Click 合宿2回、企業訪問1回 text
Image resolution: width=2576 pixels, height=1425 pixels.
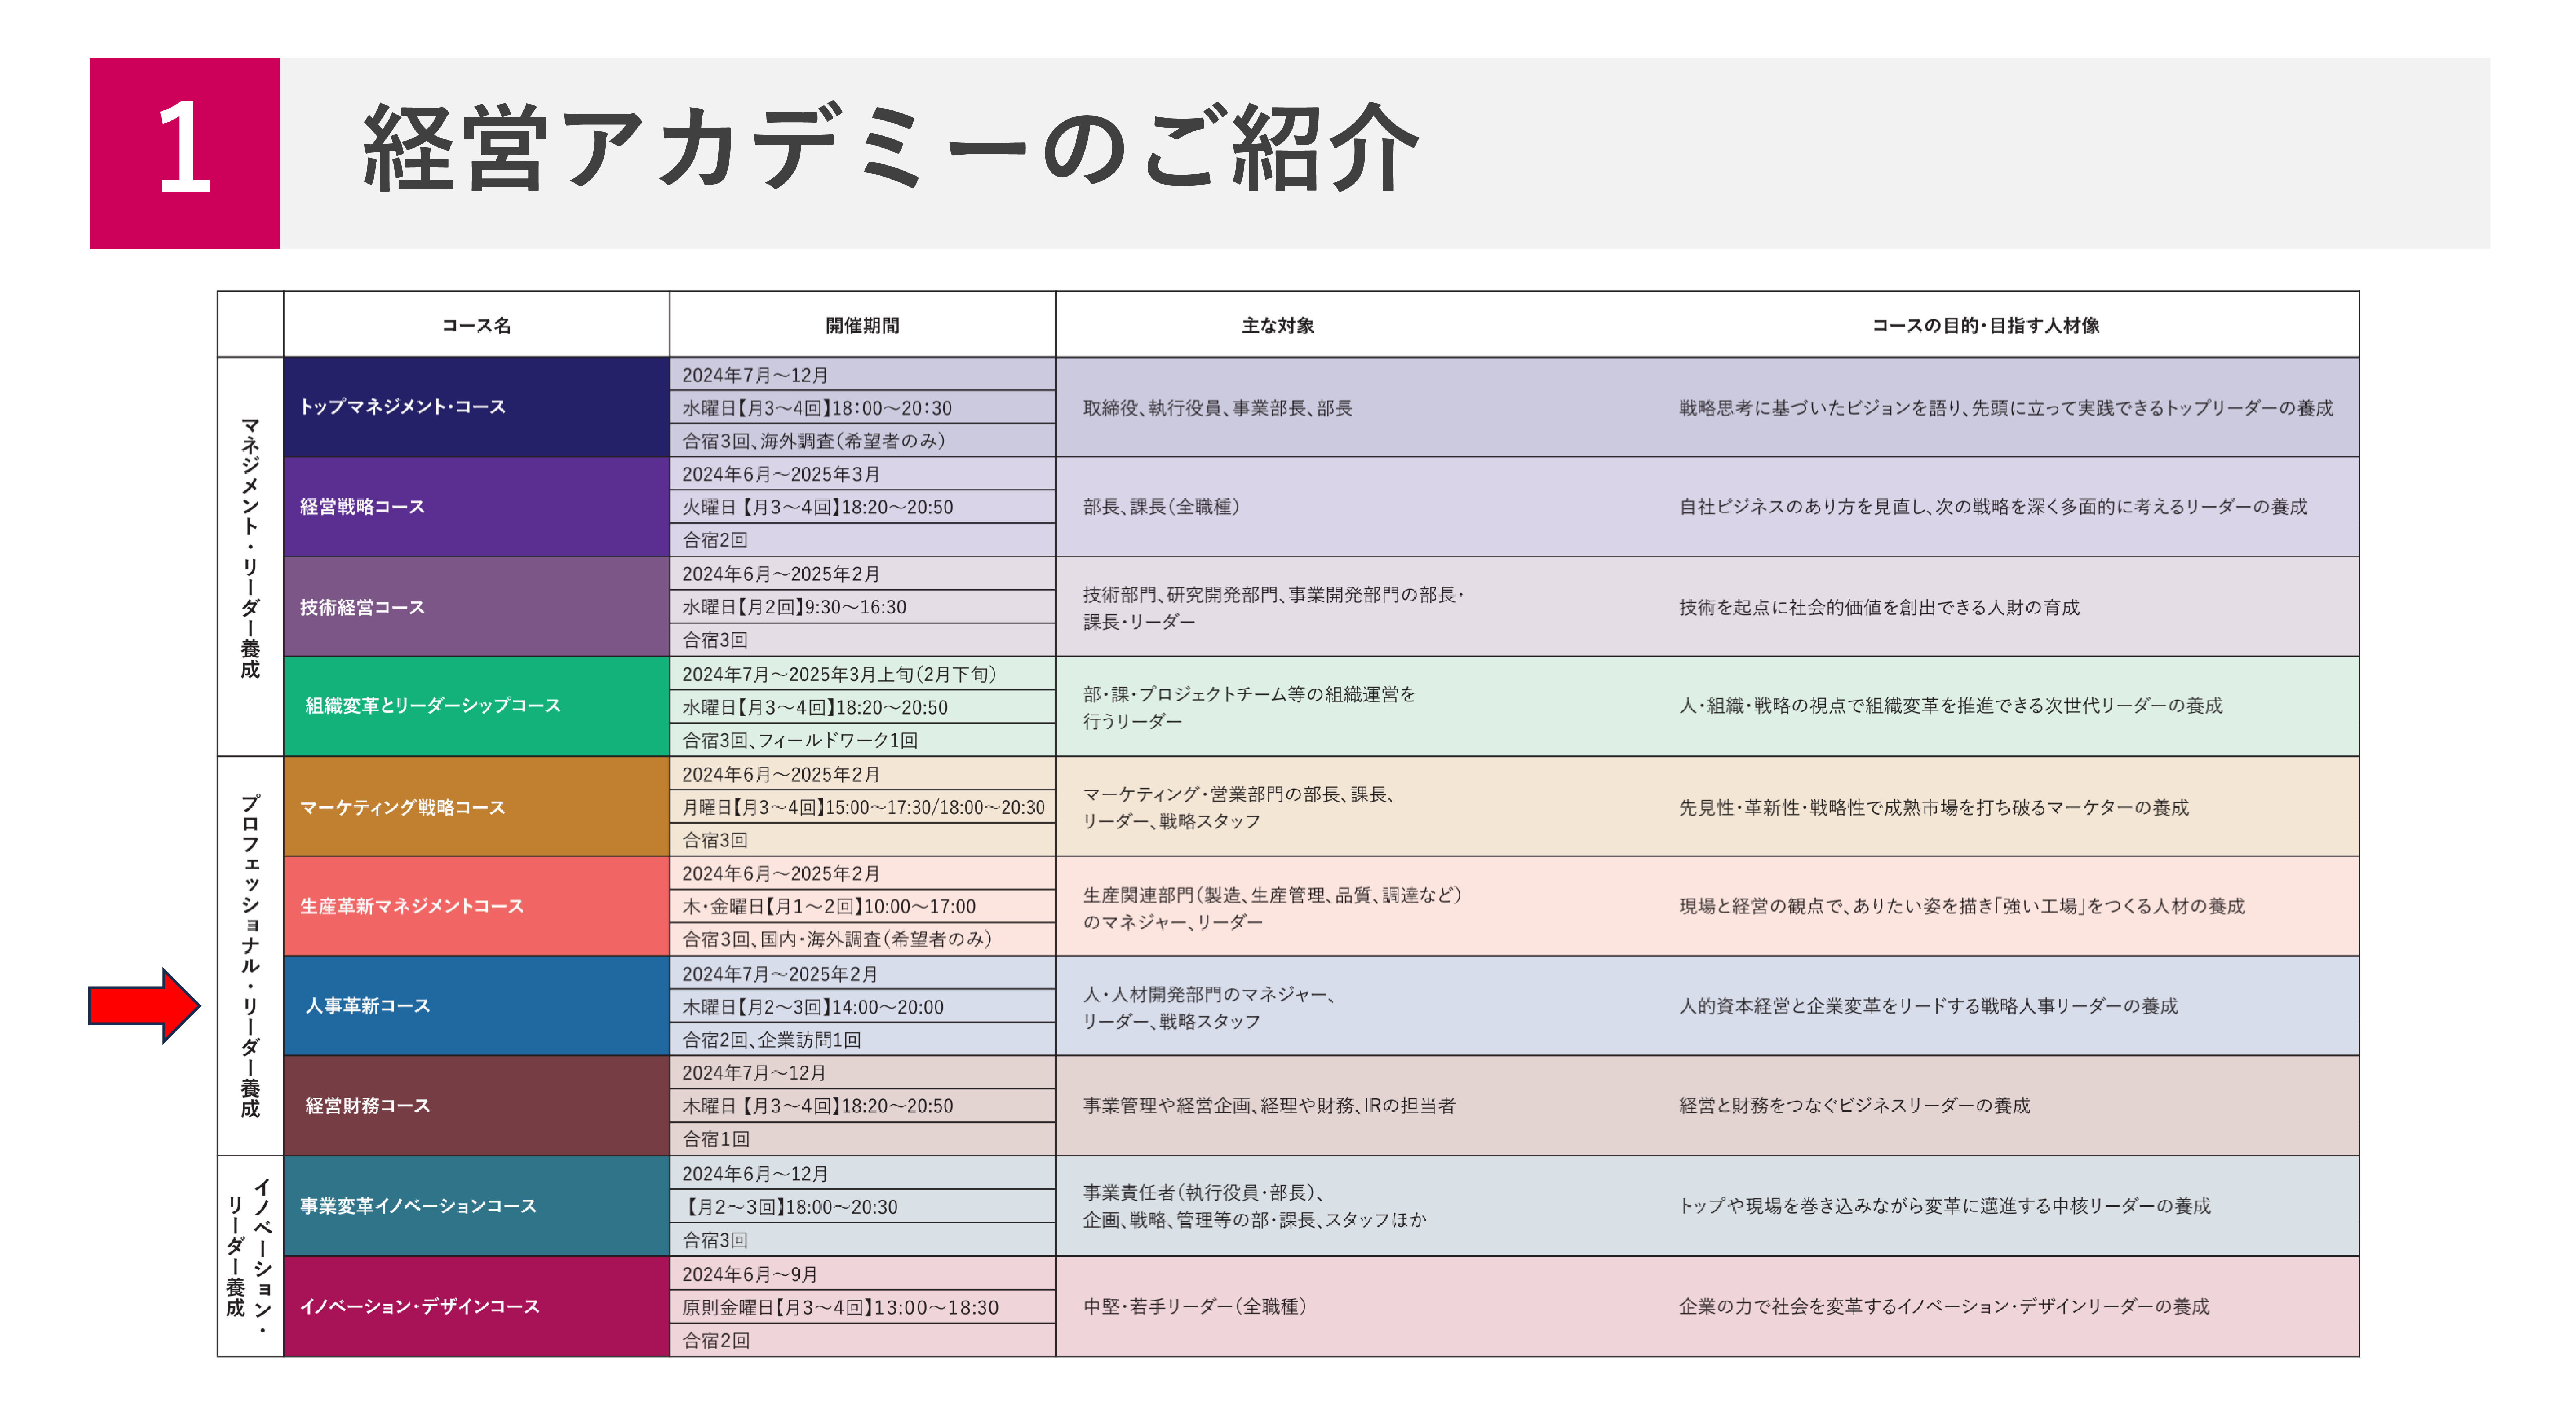771,1040
